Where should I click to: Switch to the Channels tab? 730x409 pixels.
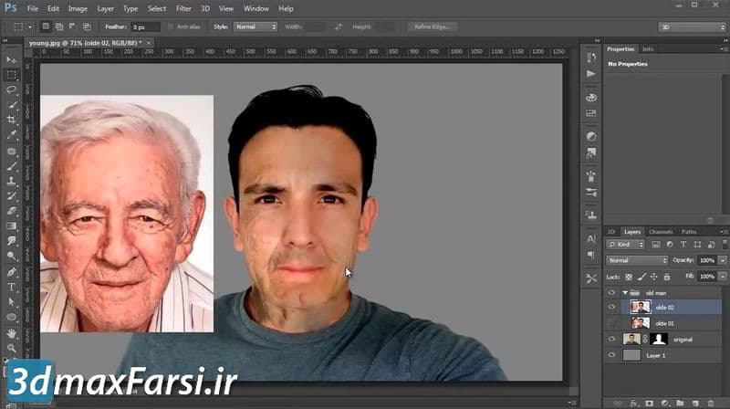(x=660, y=232)
